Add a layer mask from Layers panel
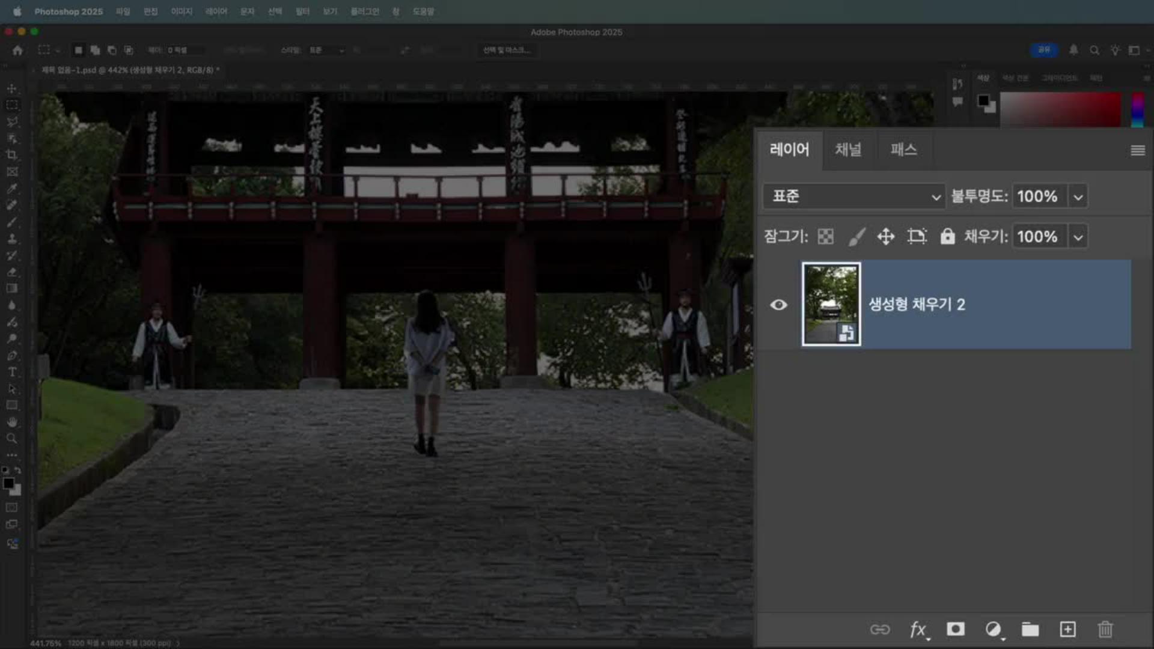 coord(955,629)
